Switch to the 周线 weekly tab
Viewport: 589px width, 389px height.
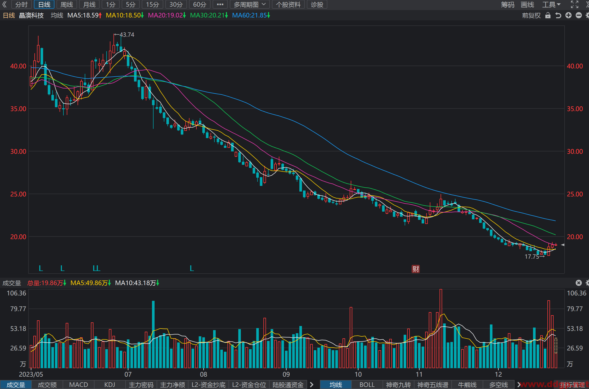click(67, 4)
